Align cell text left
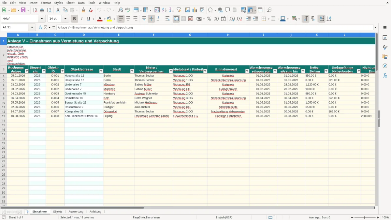 tap(121, 19)
